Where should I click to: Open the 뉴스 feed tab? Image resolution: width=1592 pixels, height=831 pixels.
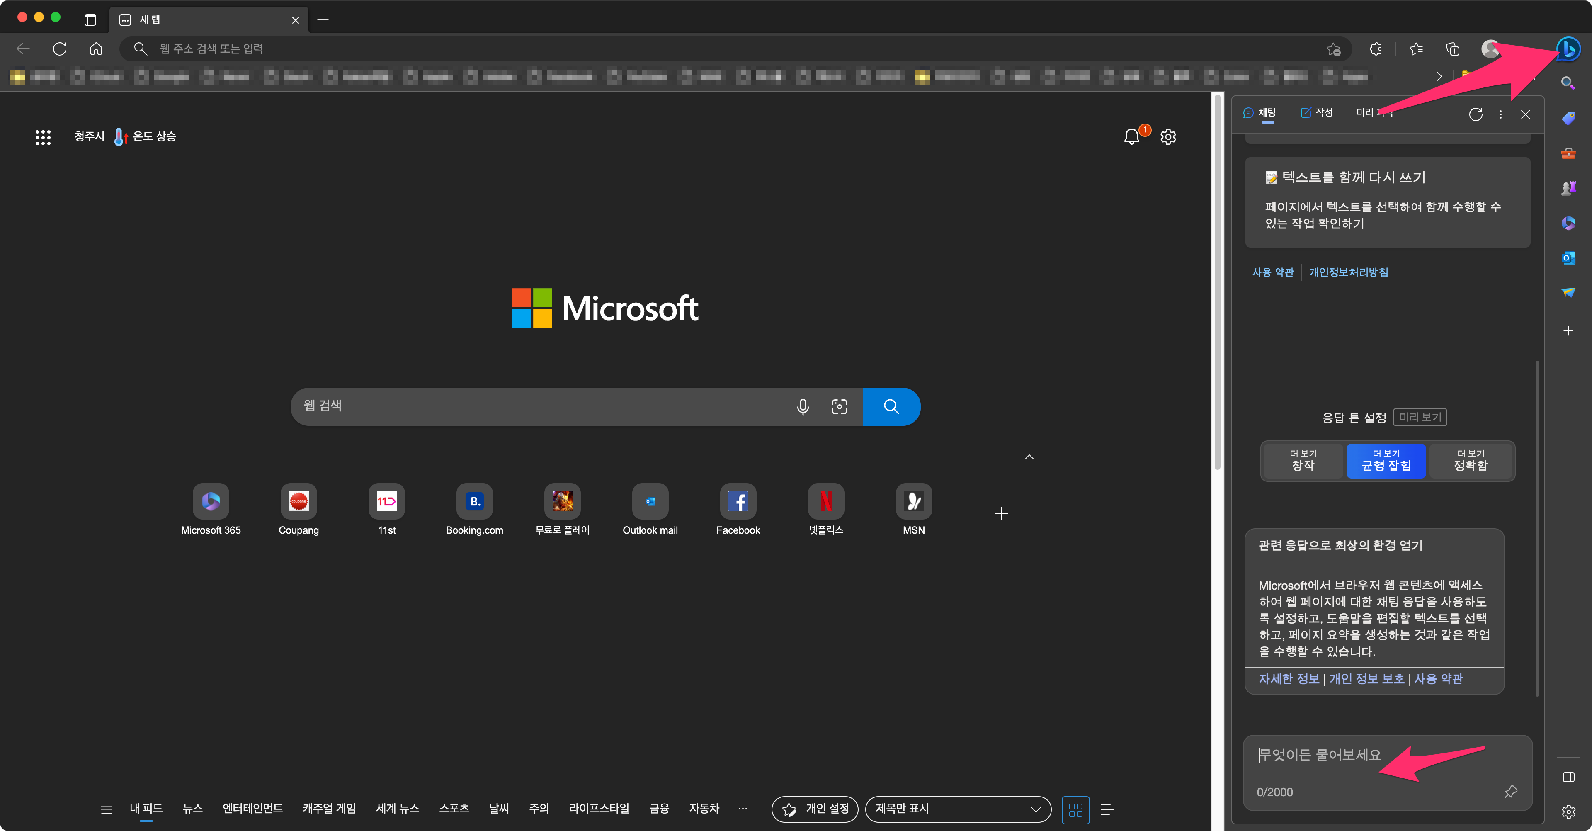(x=192, y=809)
